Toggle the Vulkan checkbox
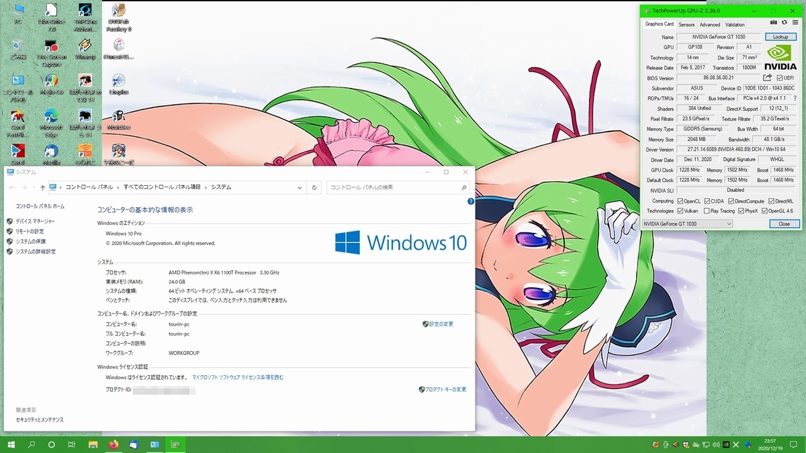 point(681,211)
